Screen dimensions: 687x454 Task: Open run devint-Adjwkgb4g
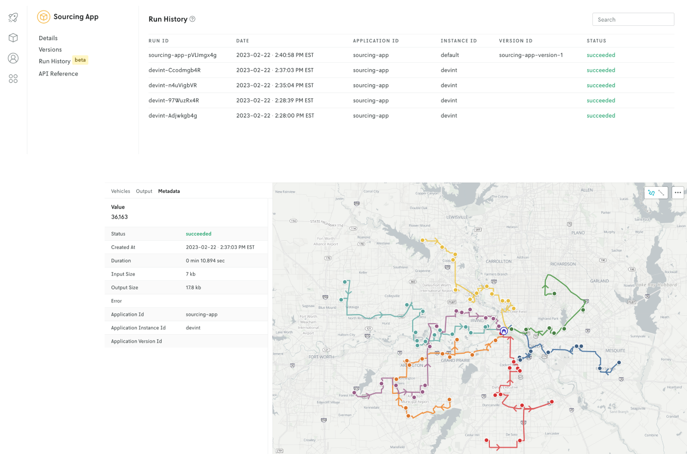173,116
